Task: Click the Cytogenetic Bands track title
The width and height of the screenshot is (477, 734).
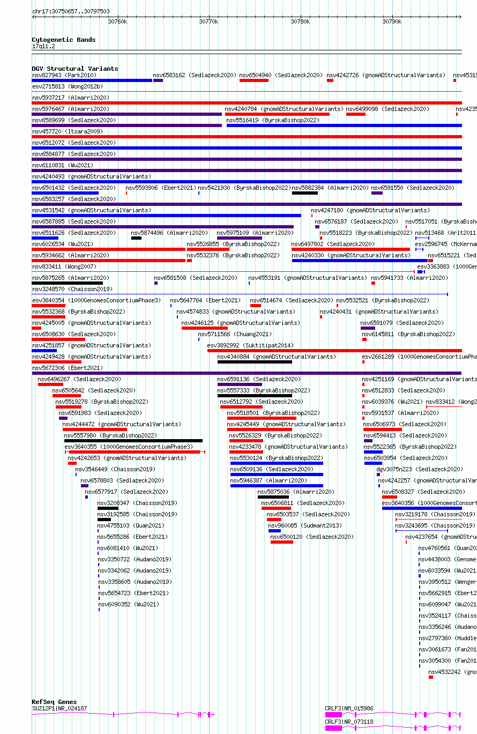Action: point(64,40)
